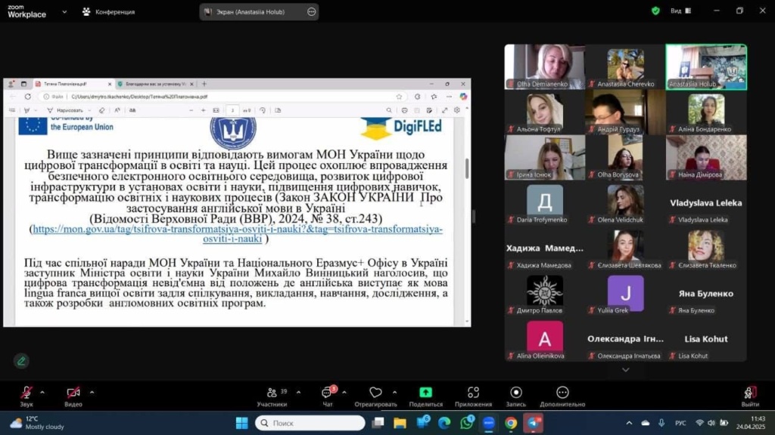Select Daria Trofymenko's avatar tile
This screenshot has width=775, height=435.
click(545, 202)
